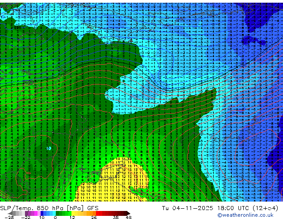Open the weatheronline.co.uk copyright link
Screen dimensions: 283x219
pos(246,215)
